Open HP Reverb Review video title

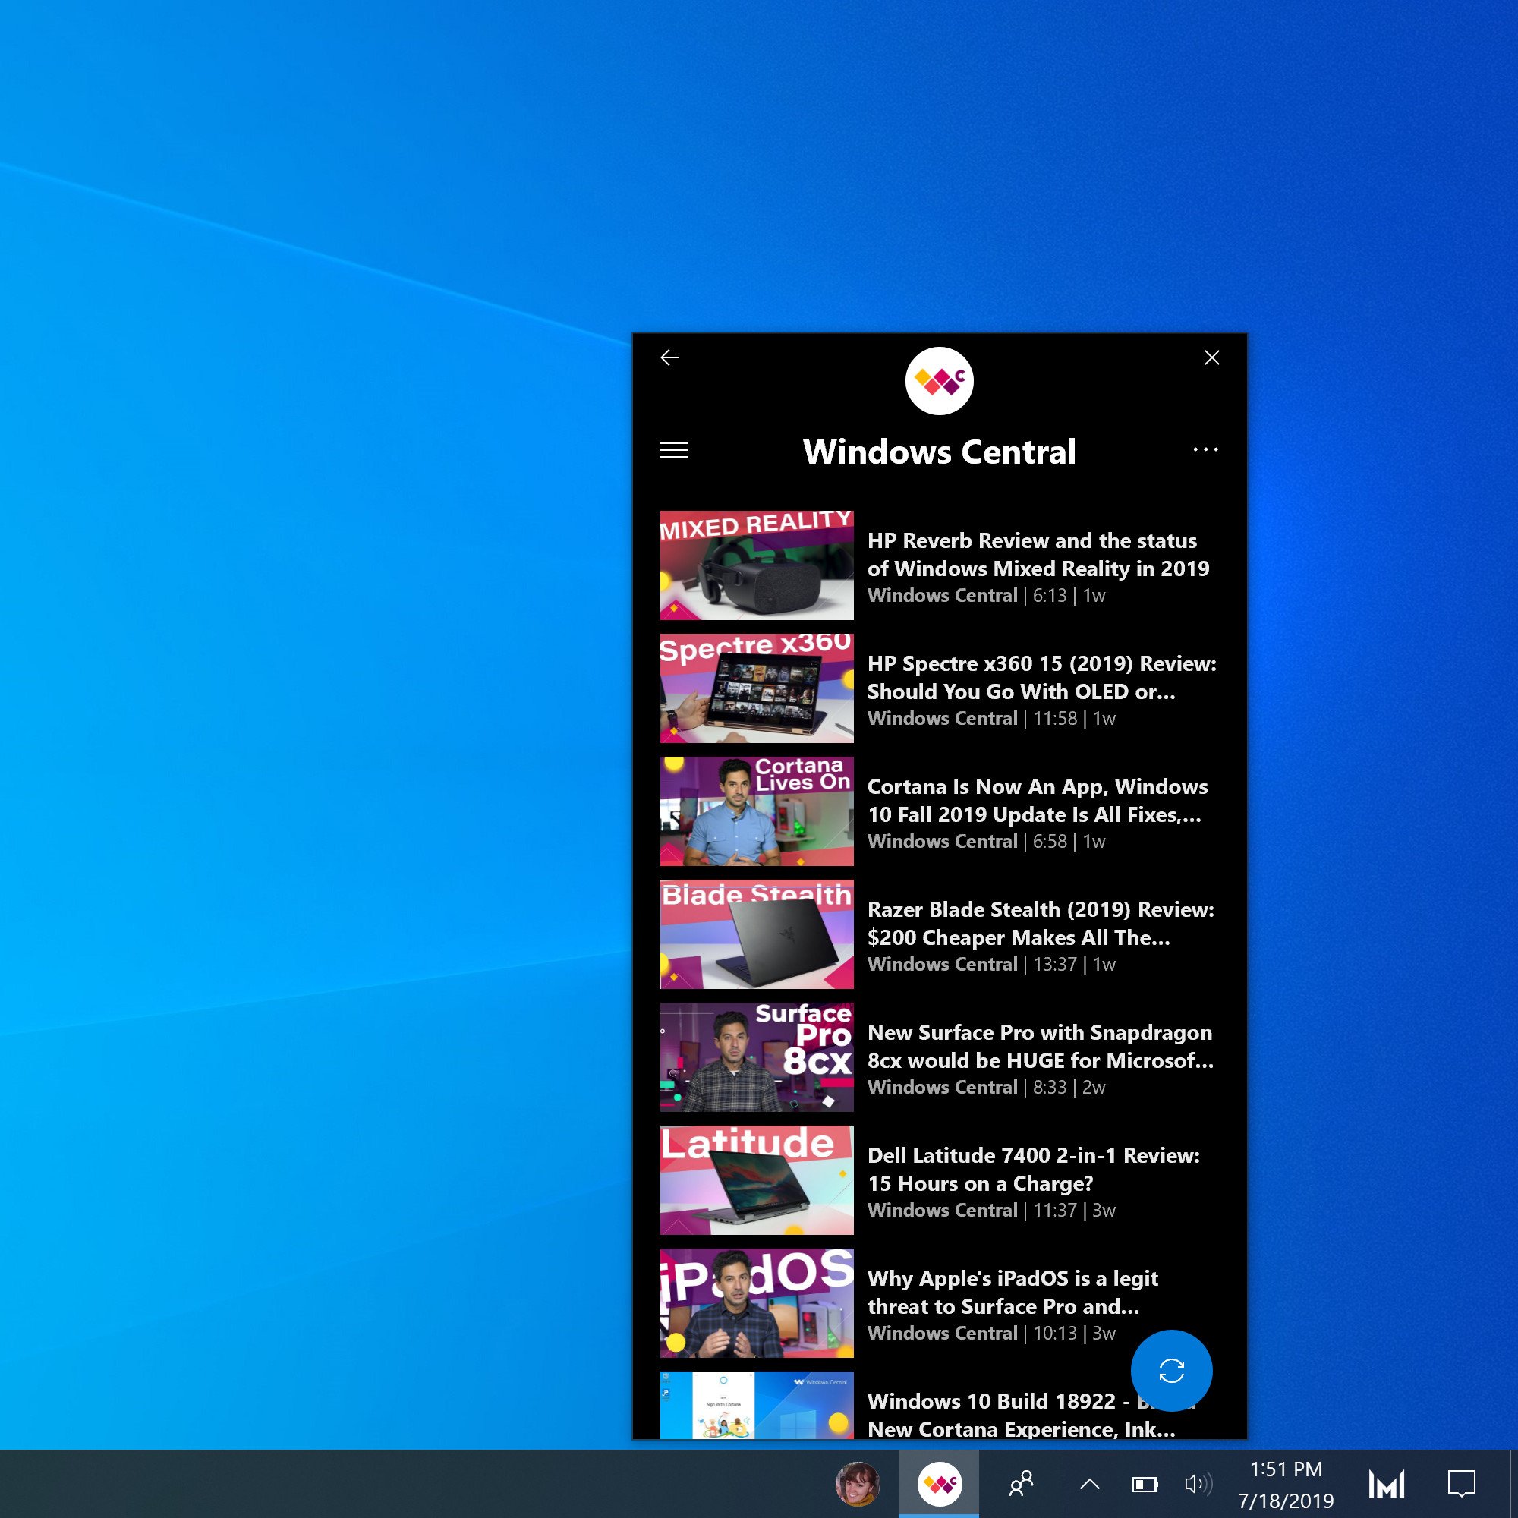click(1037, 555)
